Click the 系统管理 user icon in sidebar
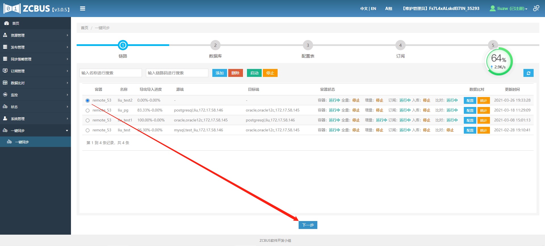This screenshot has width=545, height=246. coord(5,119)
